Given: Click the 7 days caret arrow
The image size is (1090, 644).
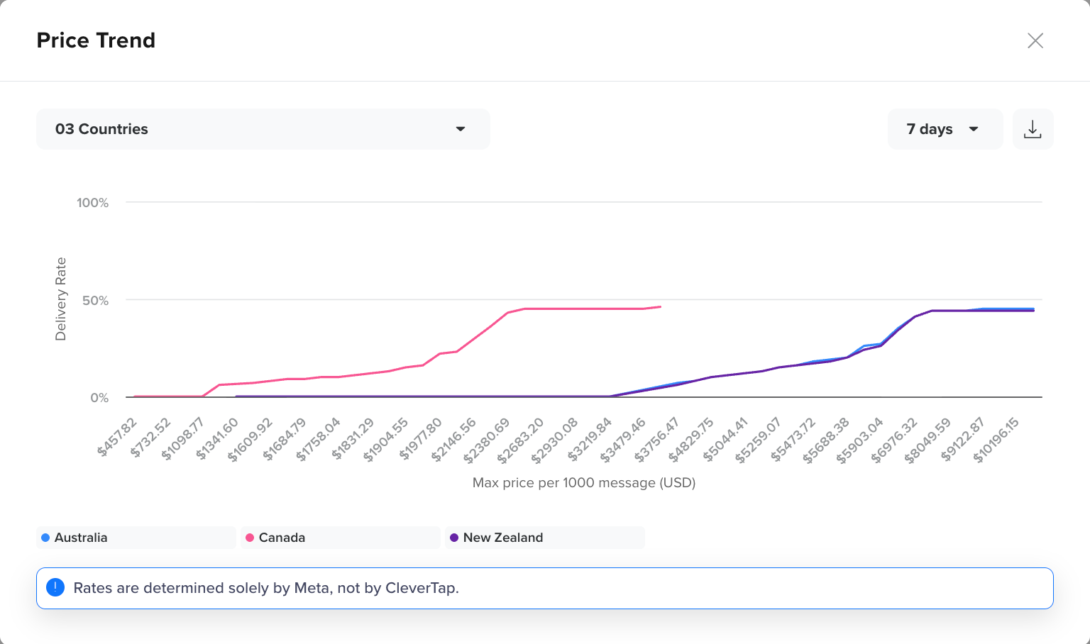Looking at the screenshot, I should click(974, 129).
